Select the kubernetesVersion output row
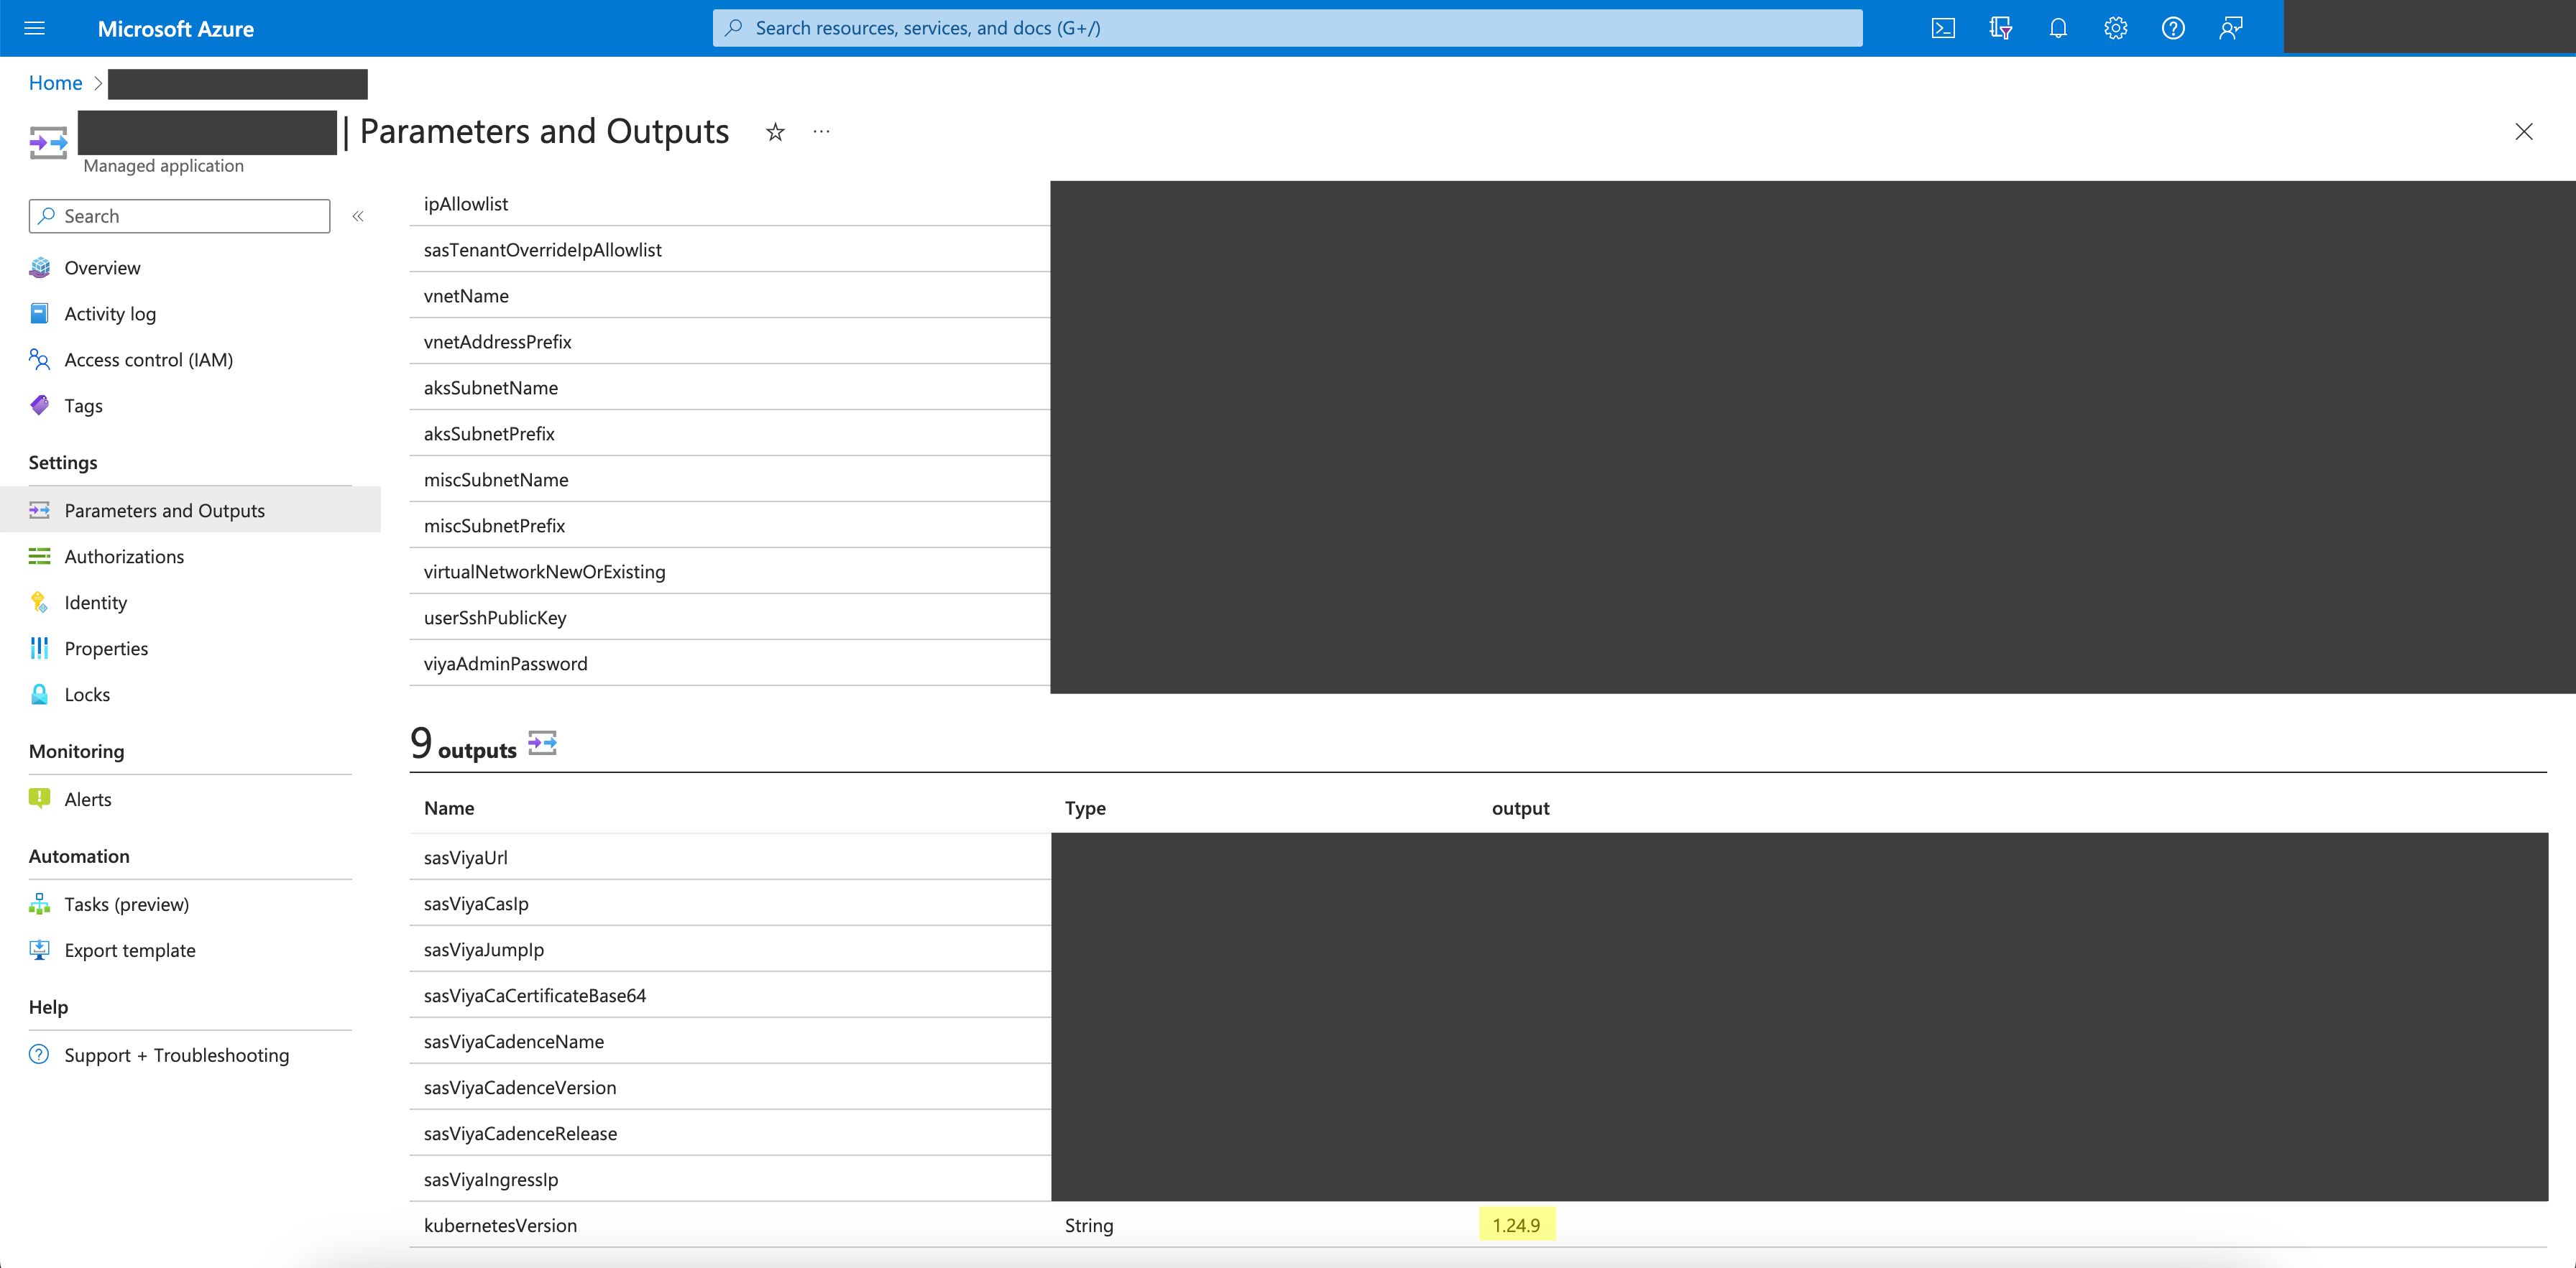 pyautogui.click(x=500, y=1225)
